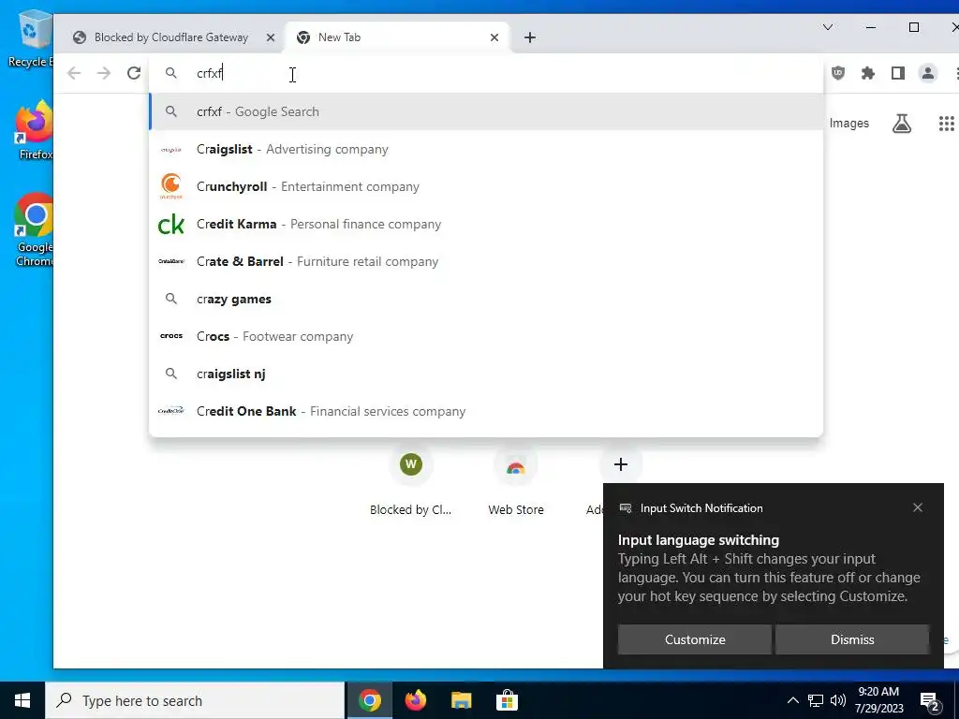
Task: Close the Blocked by Cloudflare Gateway tab
Action: pos(271,37)
